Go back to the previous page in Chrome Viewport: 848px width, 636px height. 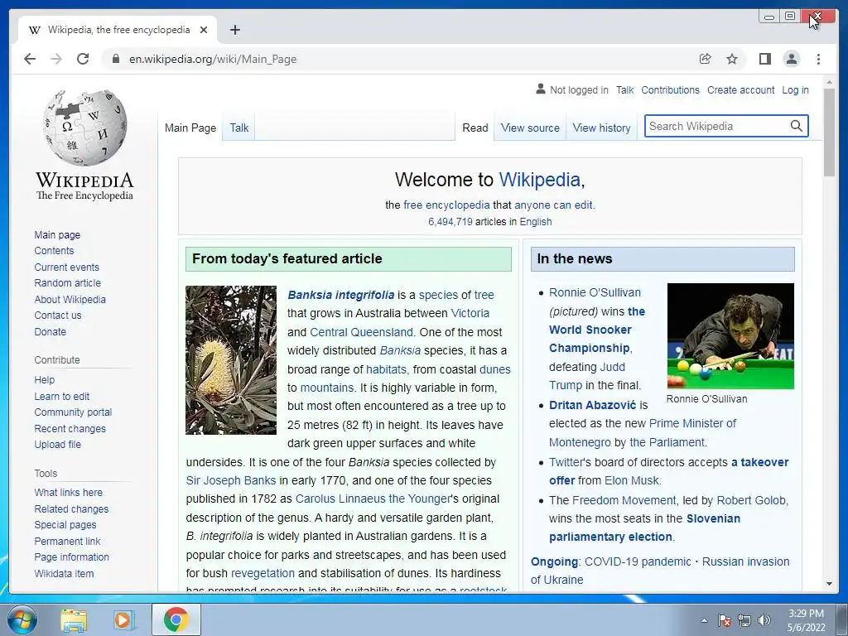[x=30, y=59]
